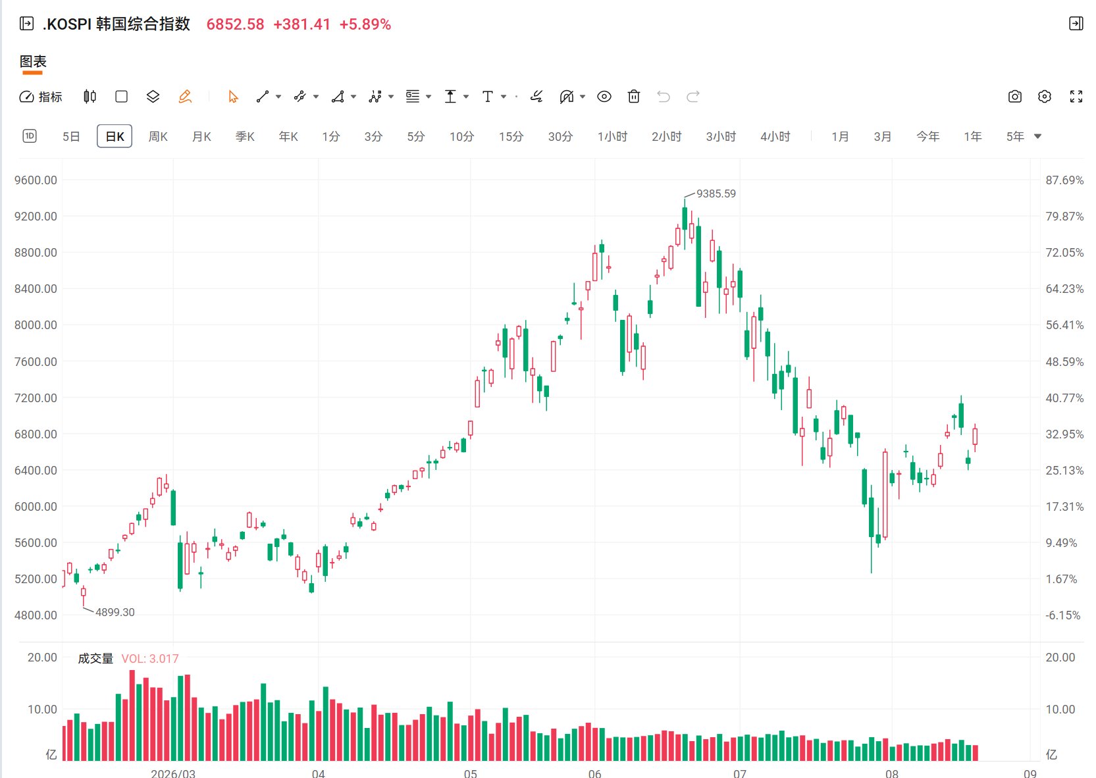The width and height of the screenshot is (1096, 778).
Task: Open the 指标 indicators panel
Action: [41, 97]
